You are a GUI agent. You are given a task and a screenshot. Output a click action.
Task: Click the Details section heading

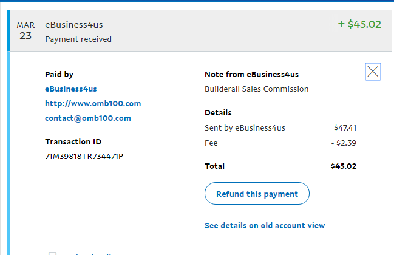pos(218,112)
